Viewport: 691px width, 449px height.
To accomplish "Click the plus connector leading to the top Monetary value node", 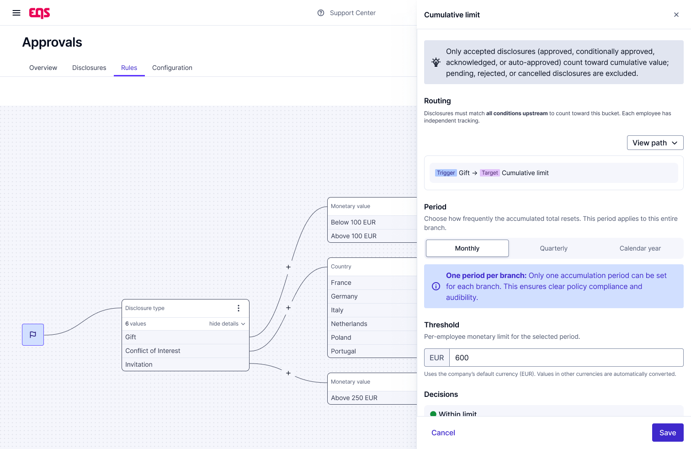I will (288, 267).
